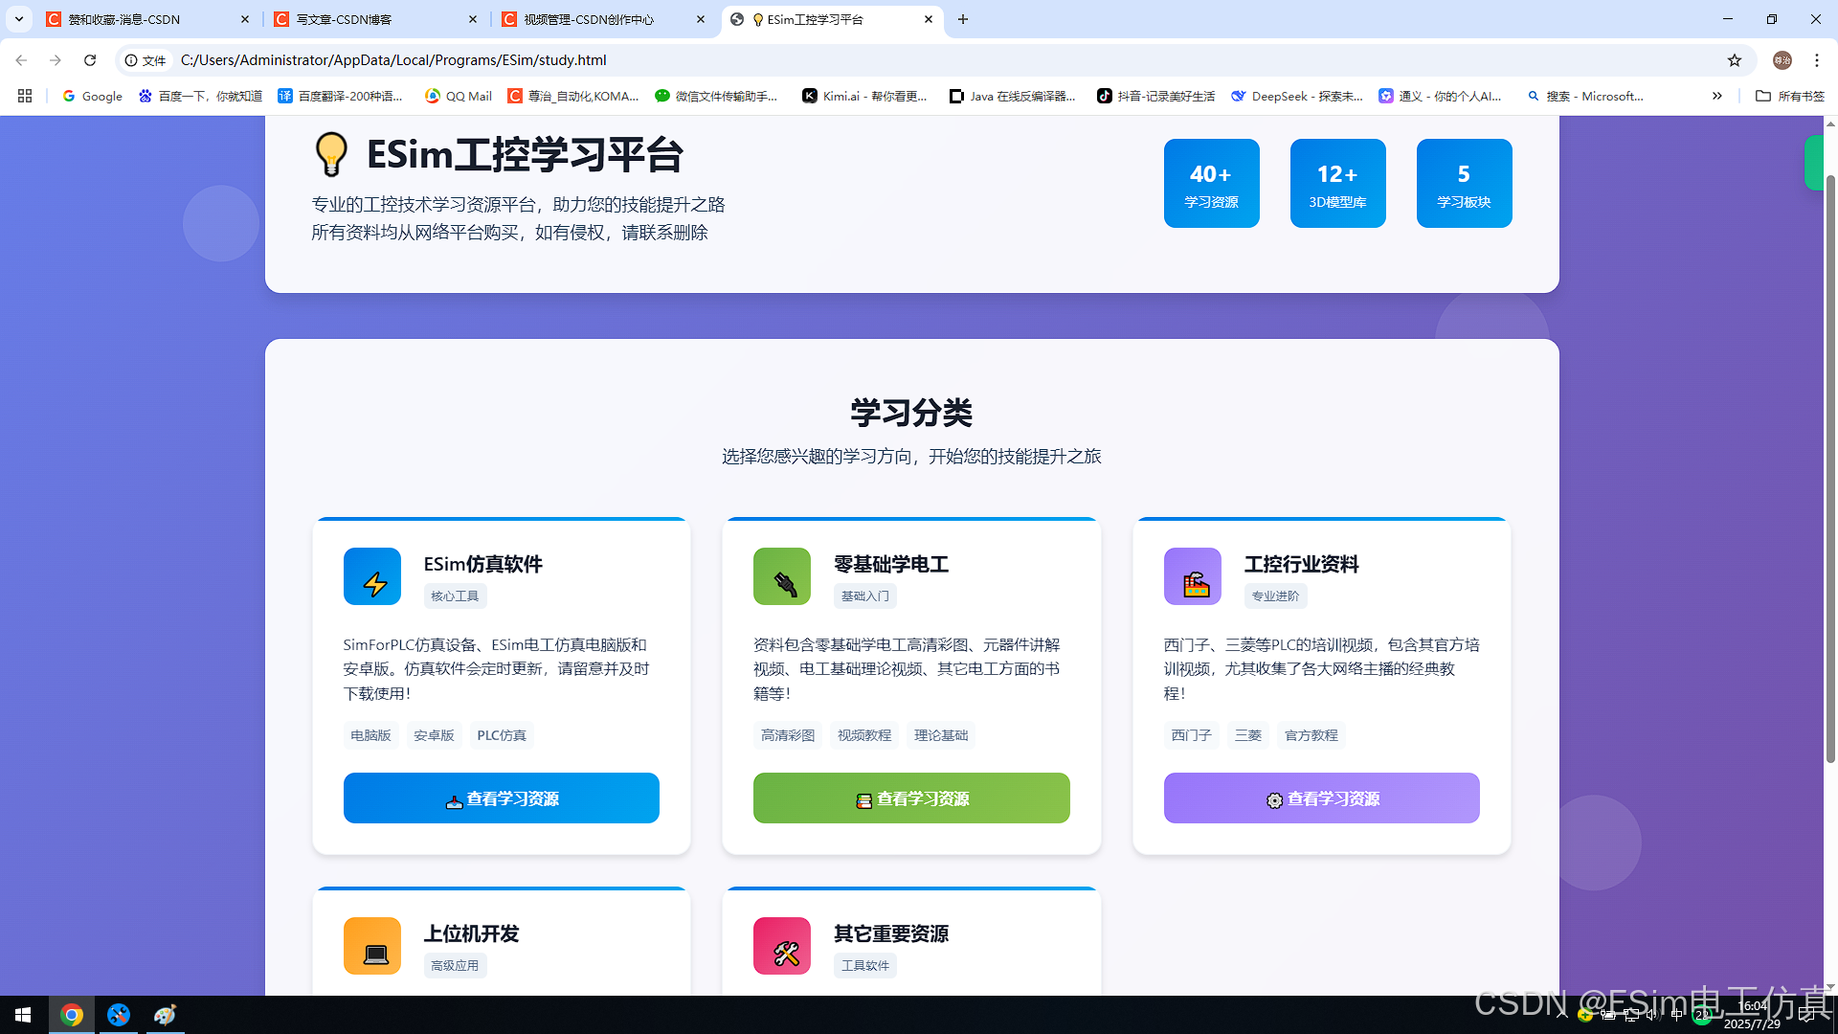
Task: Click the purple 查看学习资源 button for 工控行业资料
Action: [1321, 798]
